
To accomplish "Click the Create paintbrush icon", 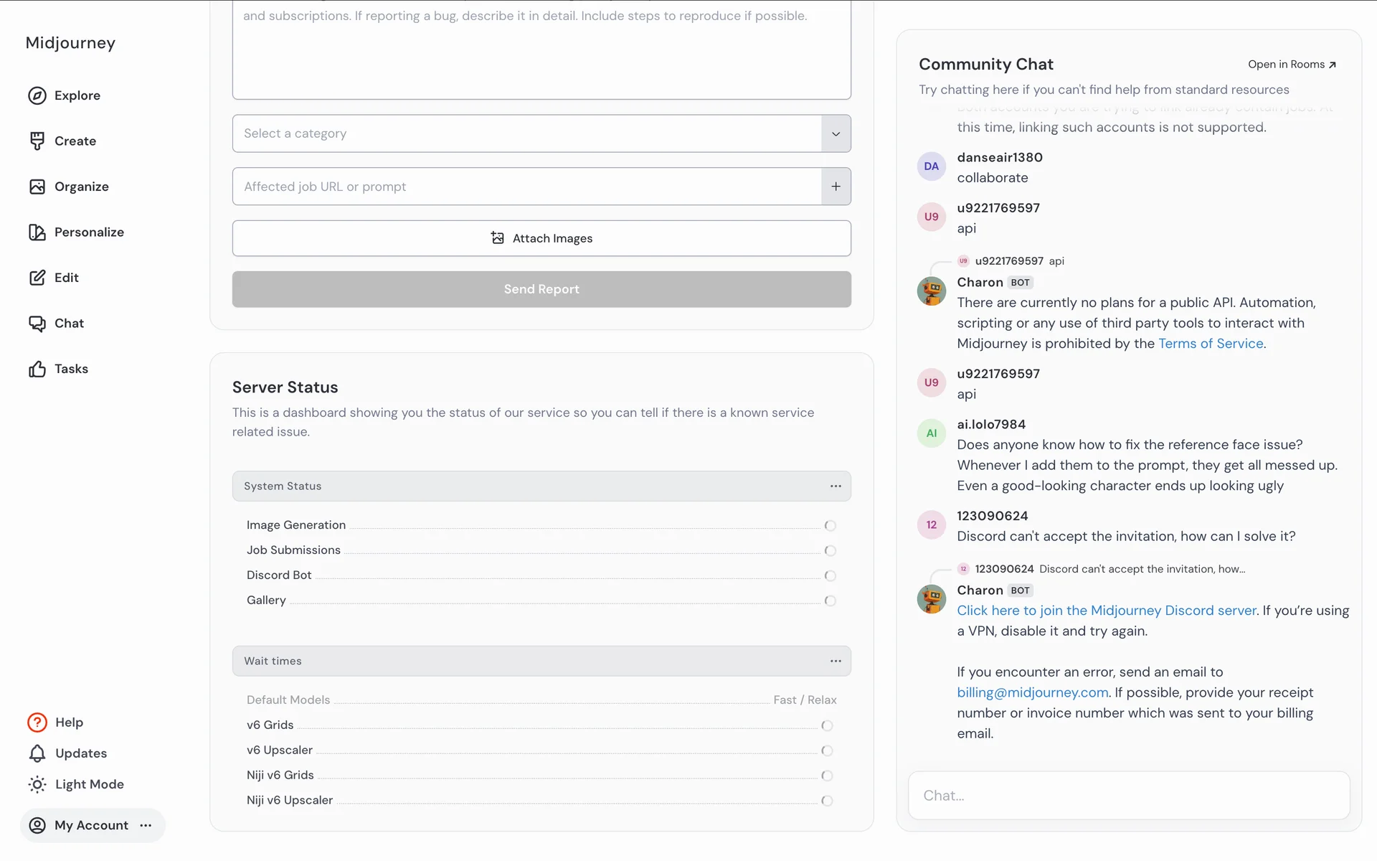I will [x=37, y=141].
